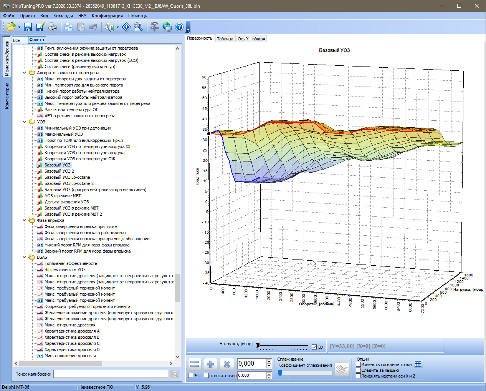Enable 'Изменять соседние точки' checkbox

(x=359, y=364)
